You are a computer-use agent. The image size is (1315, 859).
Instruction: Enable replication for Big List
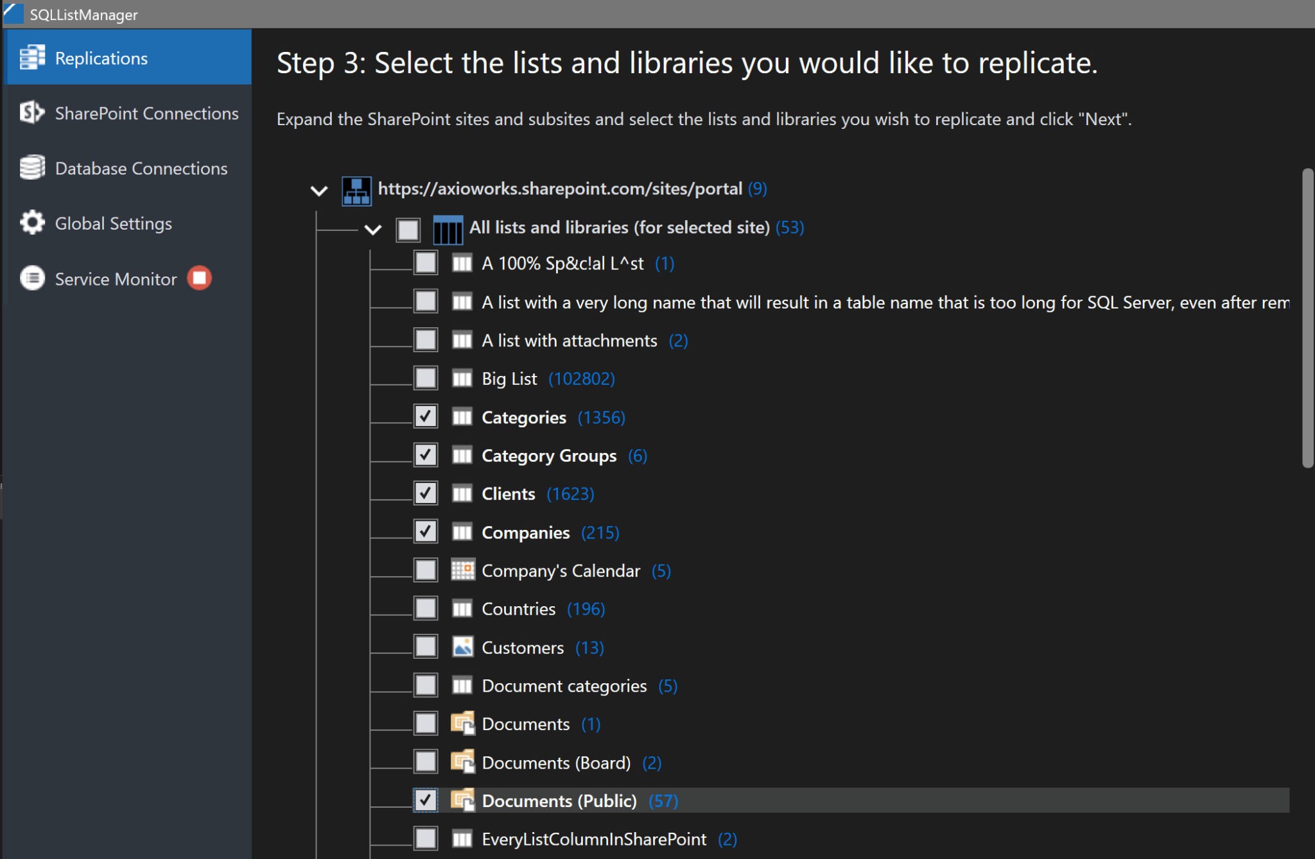point(426,377)
